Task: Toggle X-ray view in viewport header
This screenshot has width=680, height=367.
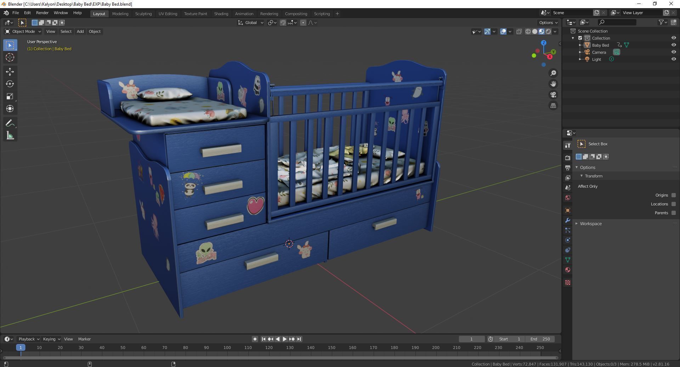Action: pyautogui.click(x=519, y=31)
